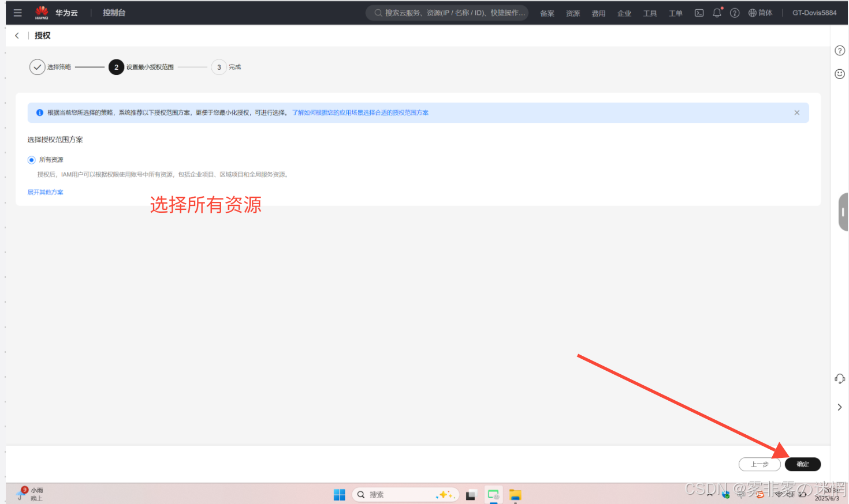Open the notification bell
Image resolution: width=849 pixels, height=504 pixels.
point(717,13)
